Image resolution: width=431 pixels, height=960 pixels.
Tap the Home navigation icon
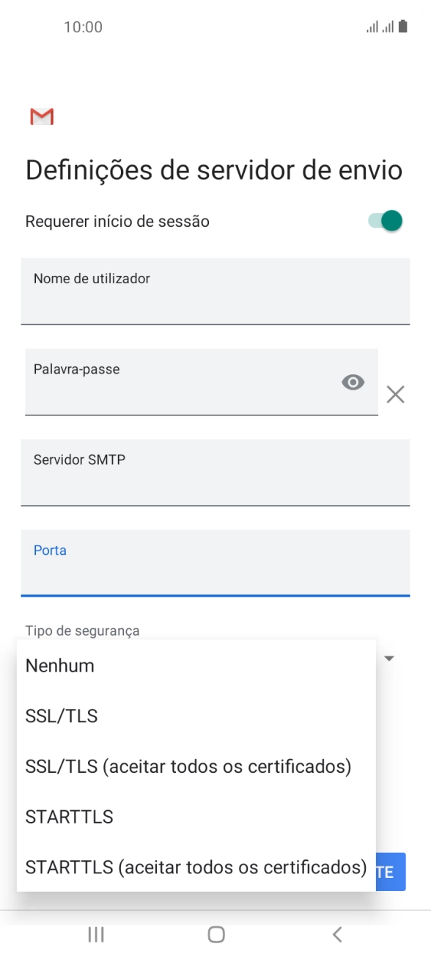[x=215, y=934]
